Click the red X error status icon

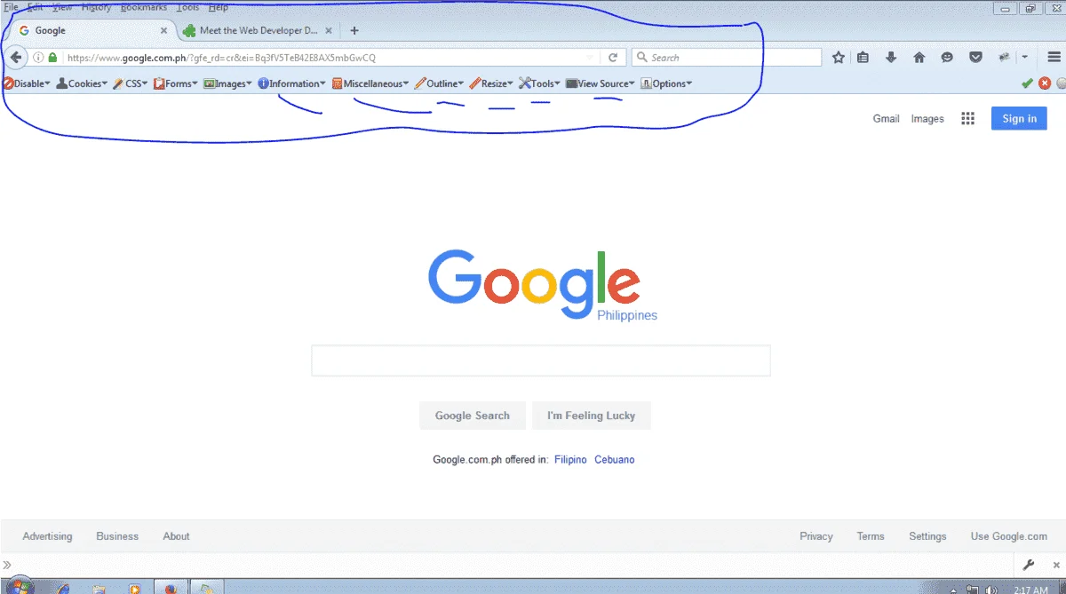point(1045,83)
